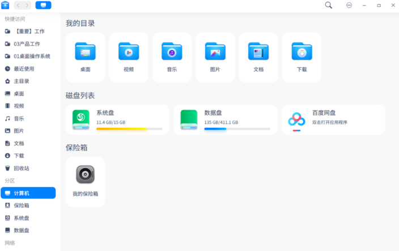The width and height of the screenshot is (399, 251).
Task: Open the 系统盘 disk icon
Action: [x=81, y=119]
